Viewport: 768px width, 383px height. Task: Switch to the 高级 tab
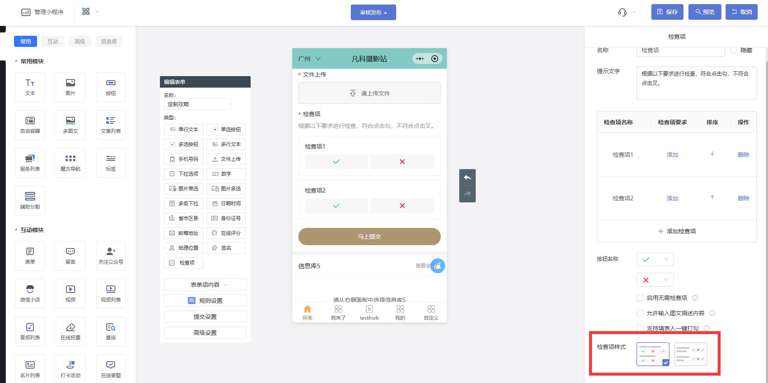pos(80,42)
